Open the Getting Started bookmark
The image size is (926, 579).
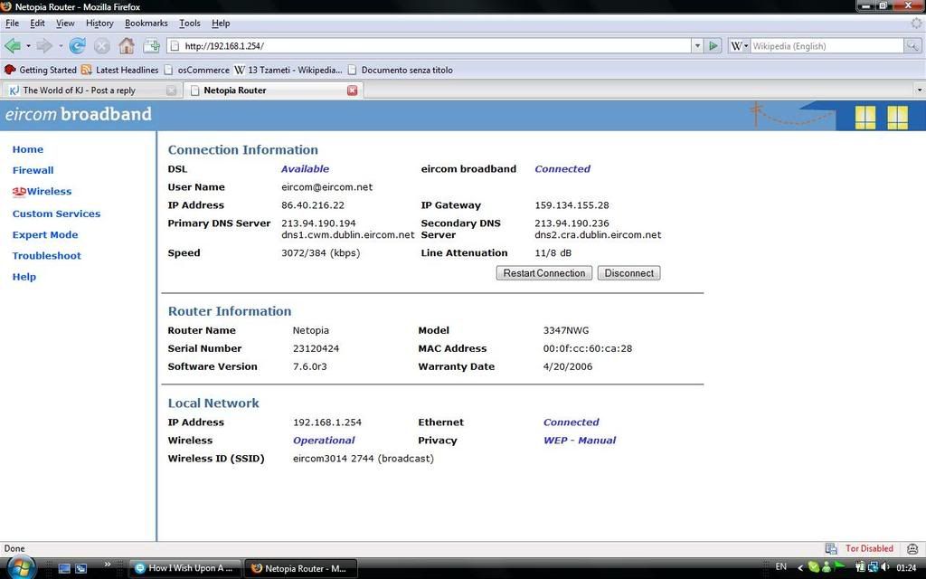[40, 70]
